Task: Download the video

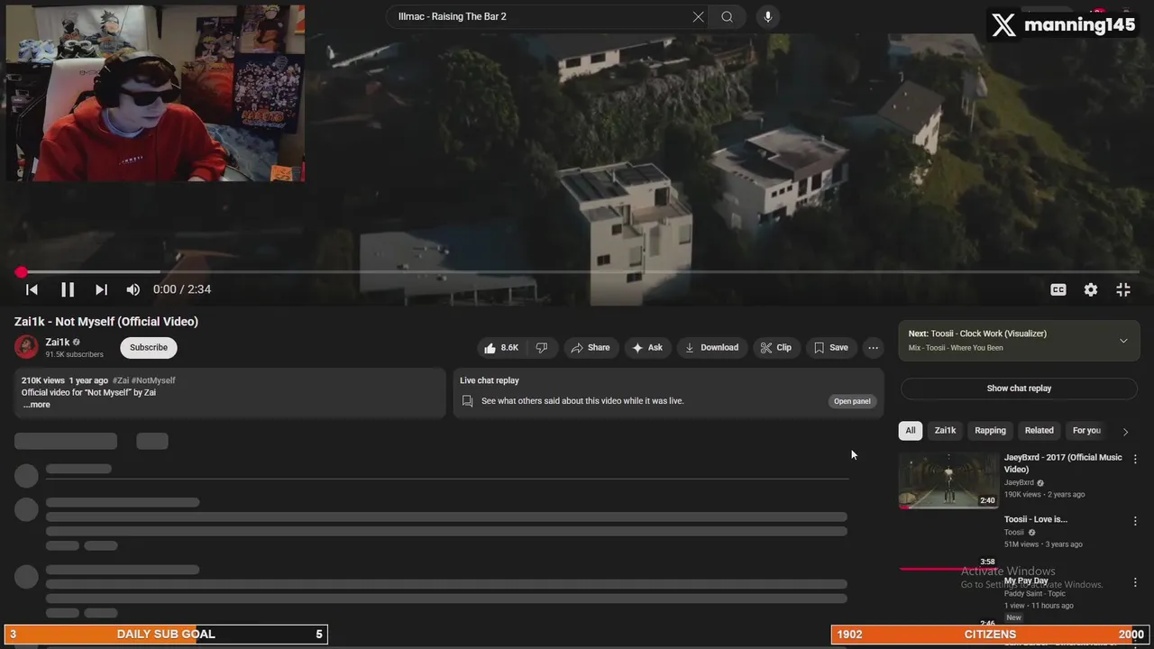Action: (712, 348)
